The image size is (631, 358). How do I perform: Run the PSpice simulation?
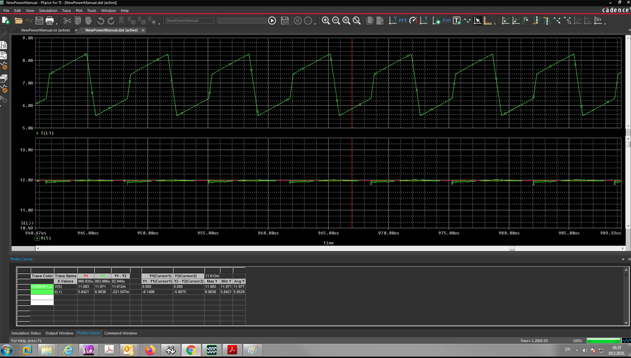click(x=272, y=21)
